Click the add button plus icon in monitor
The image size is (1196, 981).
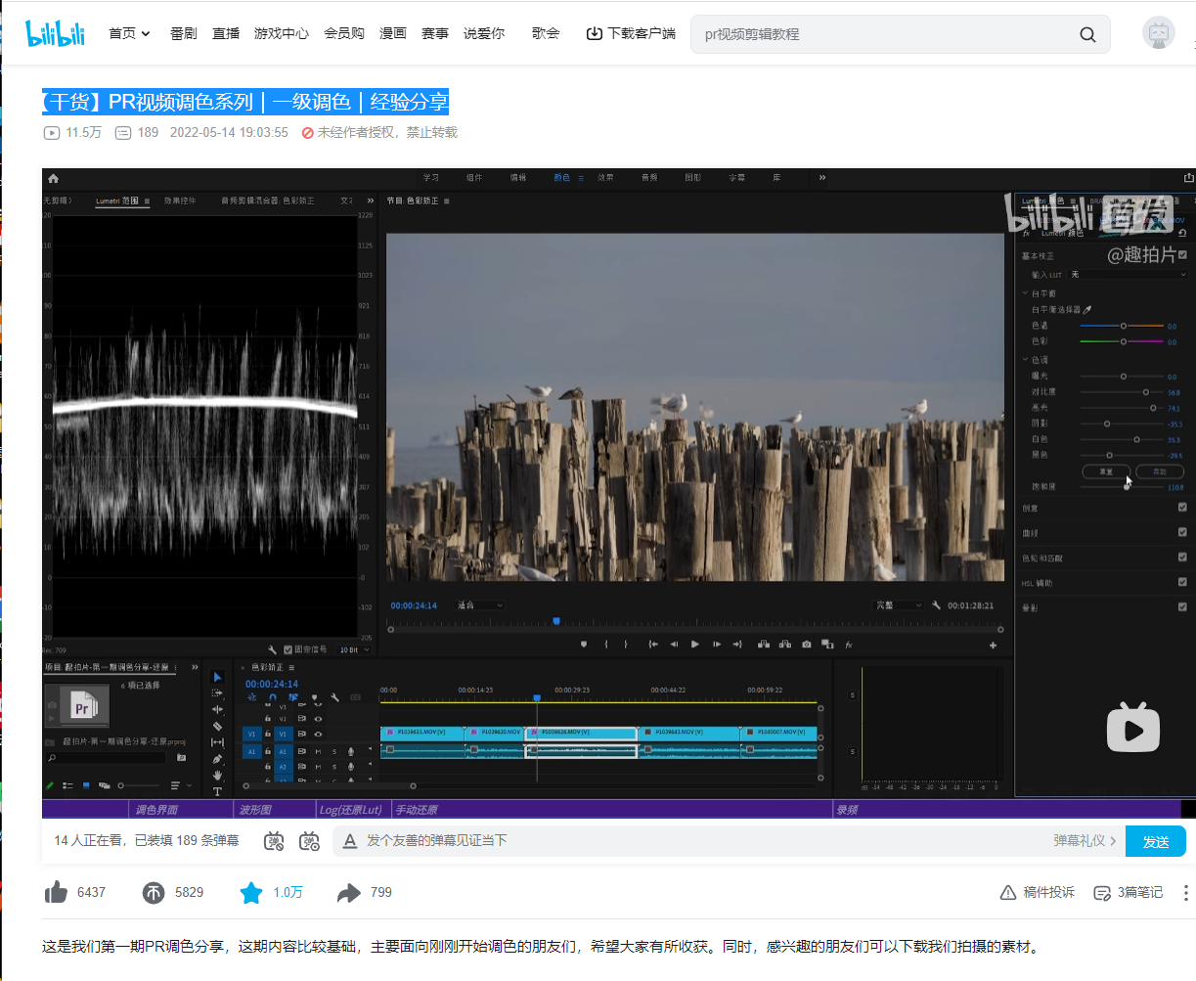pyautogui.click(x=994, y=645)
